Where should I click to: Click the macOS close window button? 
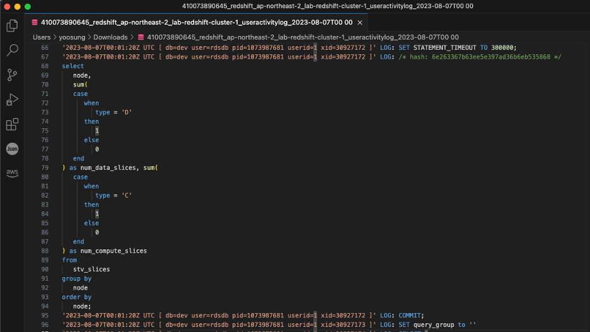[7, 6]
